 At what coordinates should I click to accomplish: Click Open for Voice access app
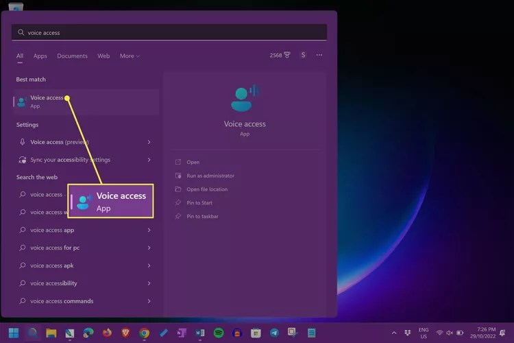click(193, 162)
